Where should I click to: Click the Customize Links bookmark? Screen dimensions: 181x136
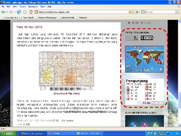pos(10,18)
